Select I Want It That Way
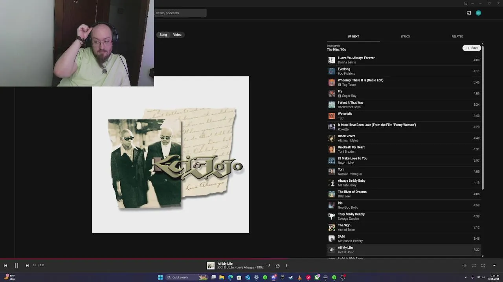The height and width of the screenshot is (282, 503). click(404, 105)
